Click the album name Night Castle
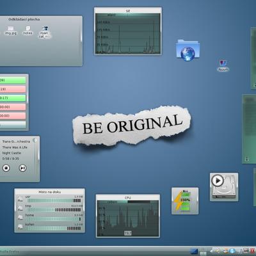Image resolution: width=256 pixels, height=256 pixels. point(12,153)
